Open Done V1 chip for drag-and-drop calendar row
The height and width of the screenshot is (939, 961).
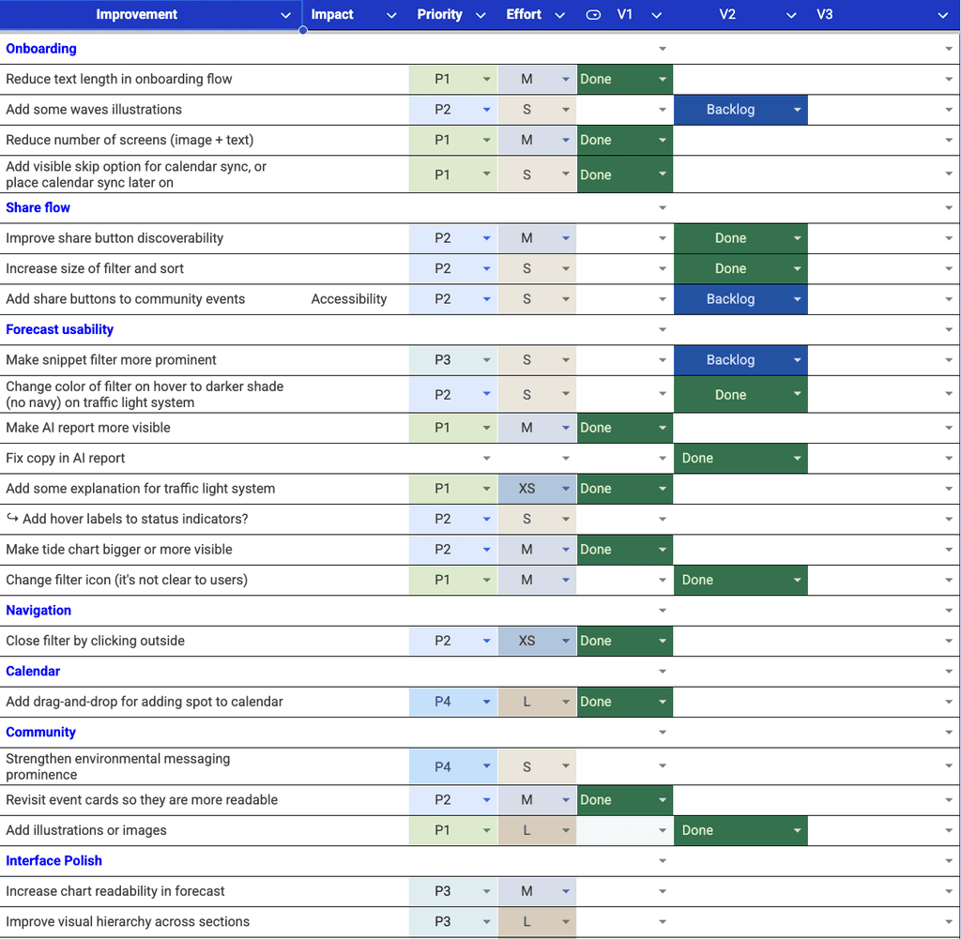pyautogui.click(x=624, y=702)
